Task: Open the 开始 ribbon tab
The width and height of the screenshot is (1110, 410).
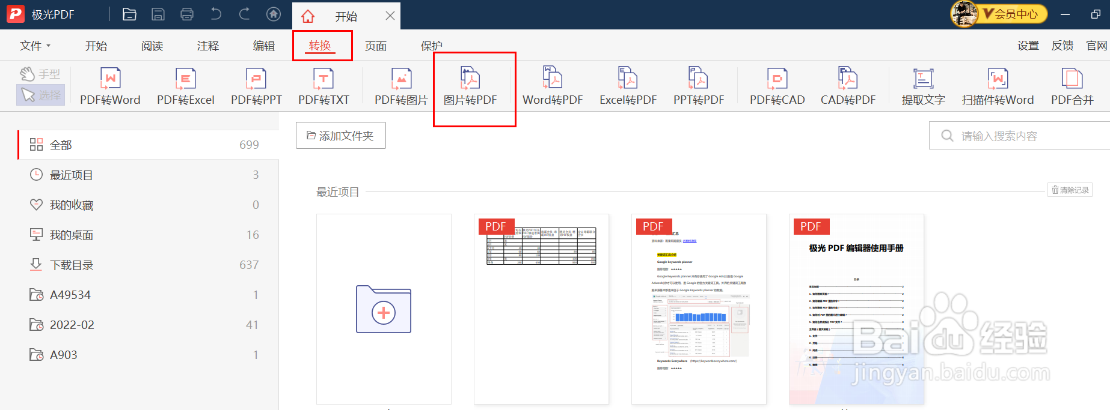Action: (96, 46)
